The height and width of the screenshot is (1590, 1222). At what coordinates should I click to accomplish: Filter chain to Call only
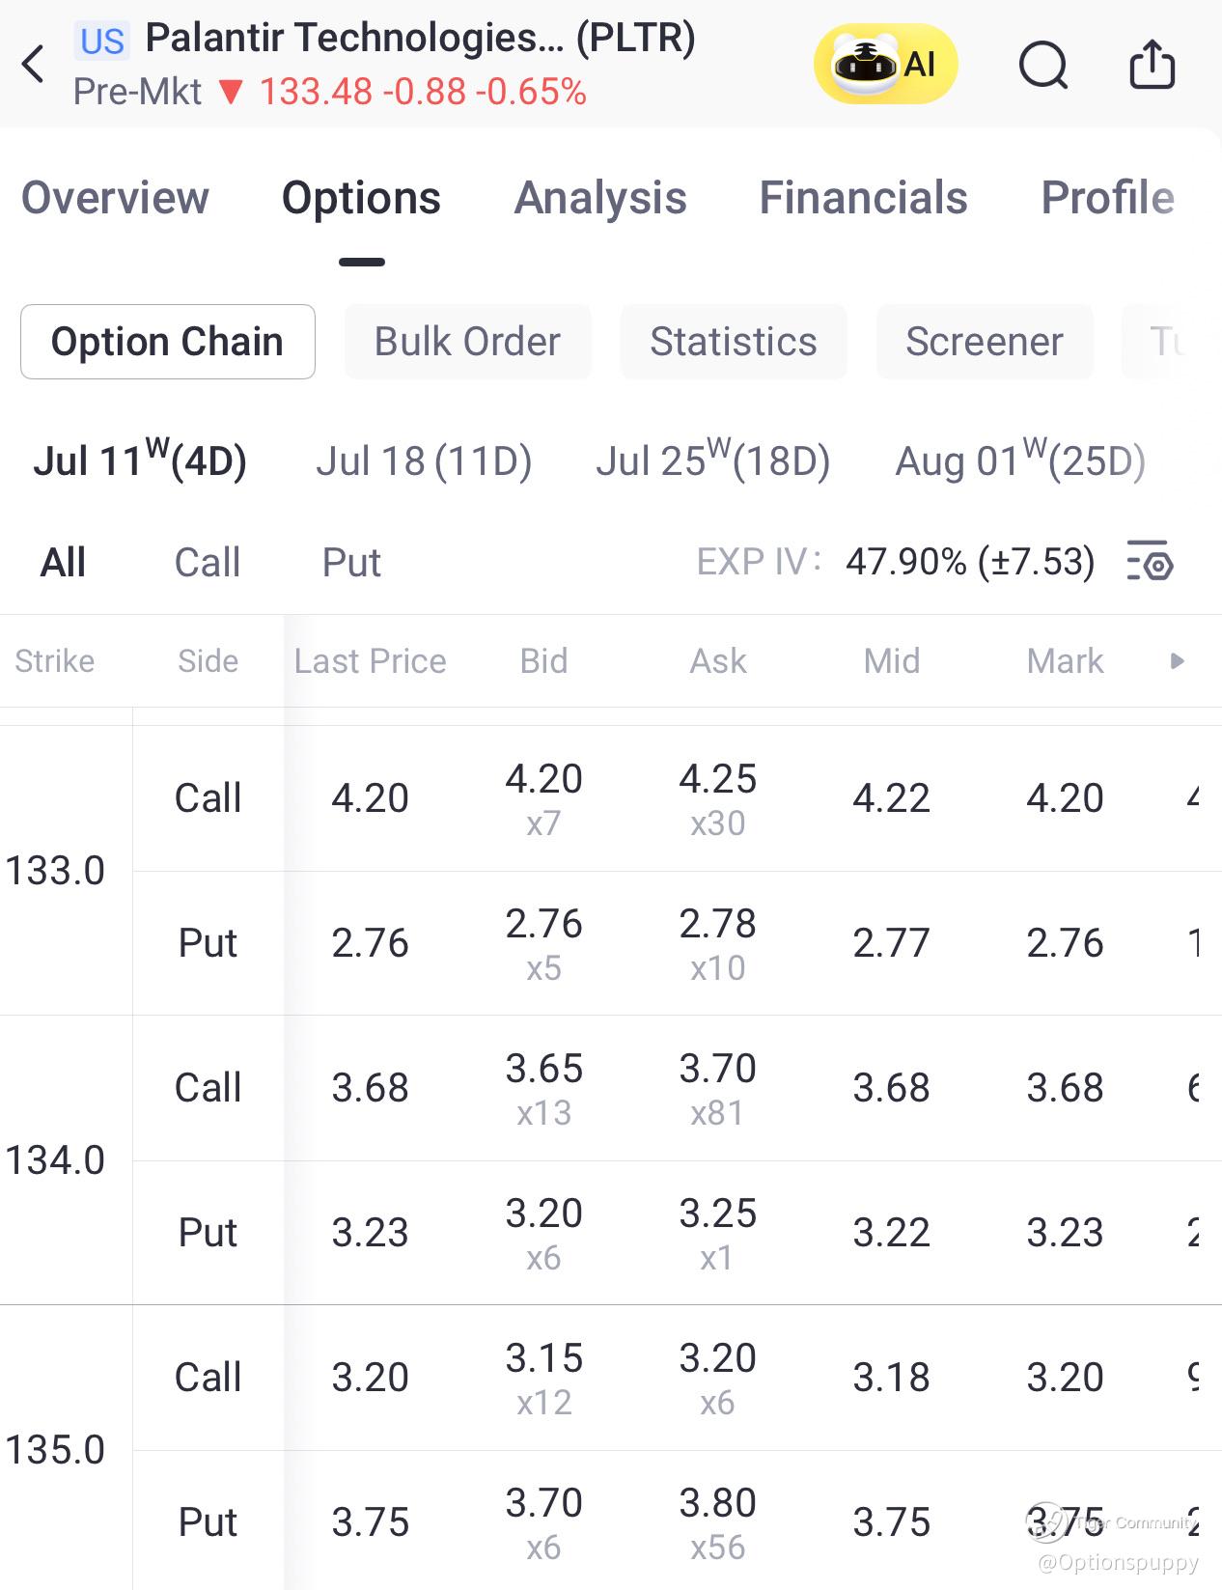[x=207, y=563]
